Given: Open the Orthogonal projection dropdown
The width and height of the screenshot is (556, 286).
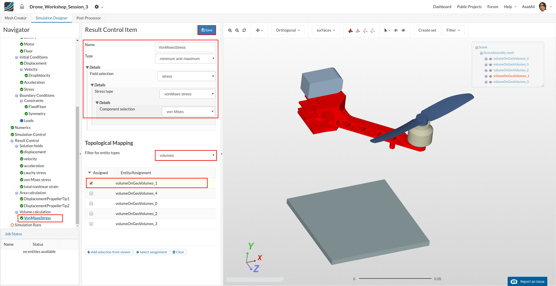Looking at the screenshot, I should point(288,30).
